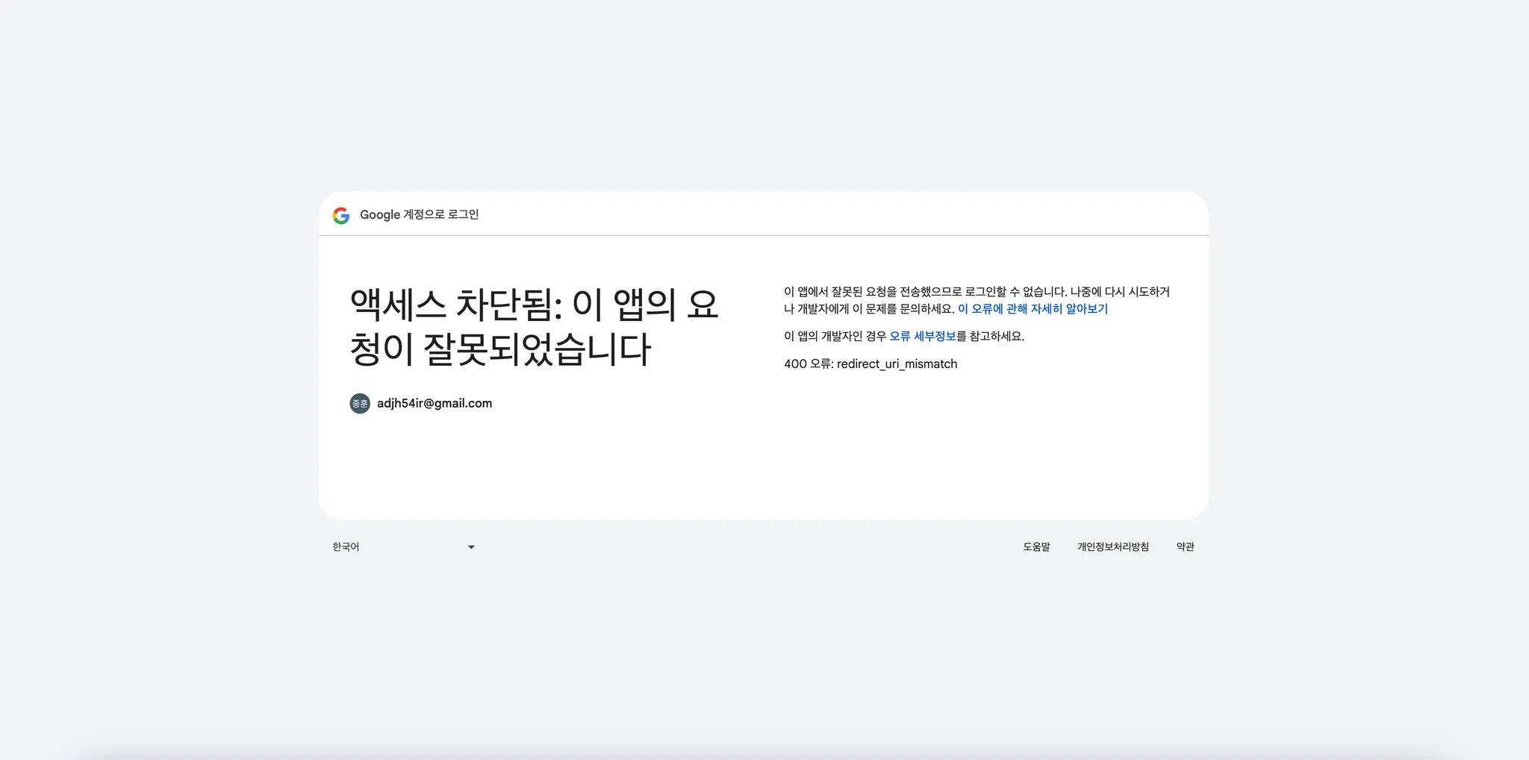Select the adjh54ir@gmail.com email text
The height and width of the screenshot is (760, 1529).
435,403
